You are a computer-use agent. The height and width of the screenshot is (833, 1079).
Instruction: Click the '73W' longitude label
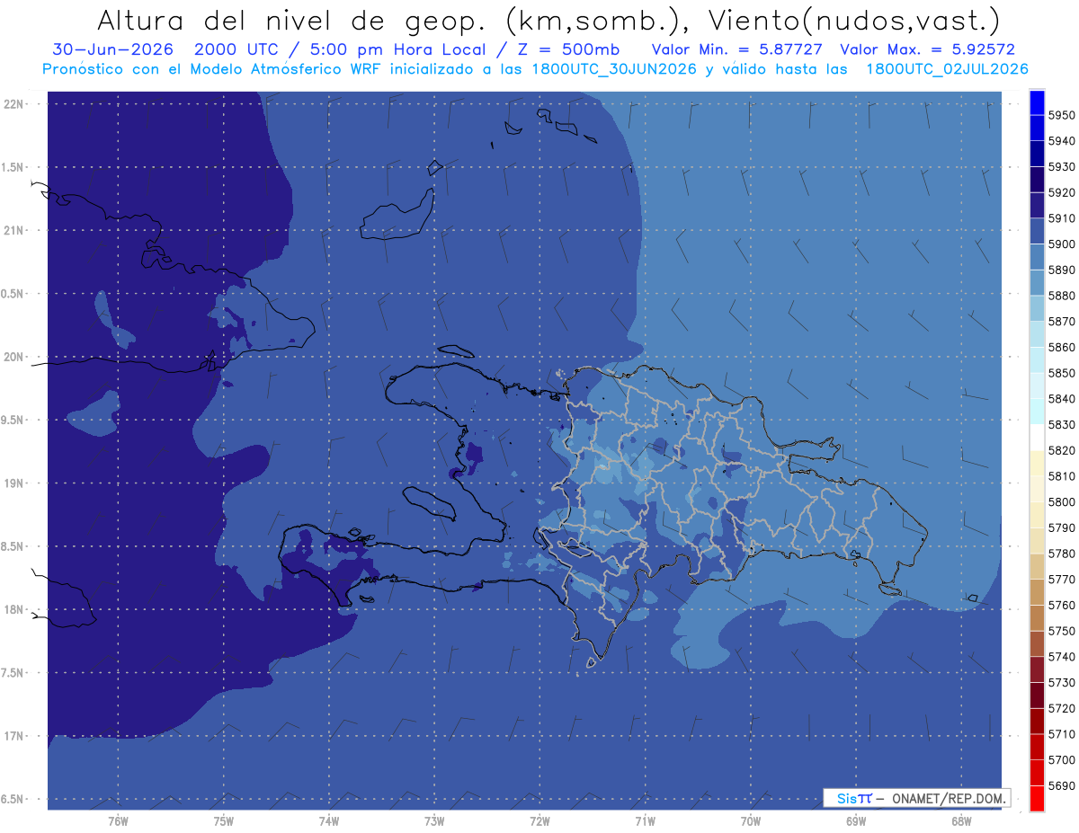pyautogui.click(x=434, y=820)
